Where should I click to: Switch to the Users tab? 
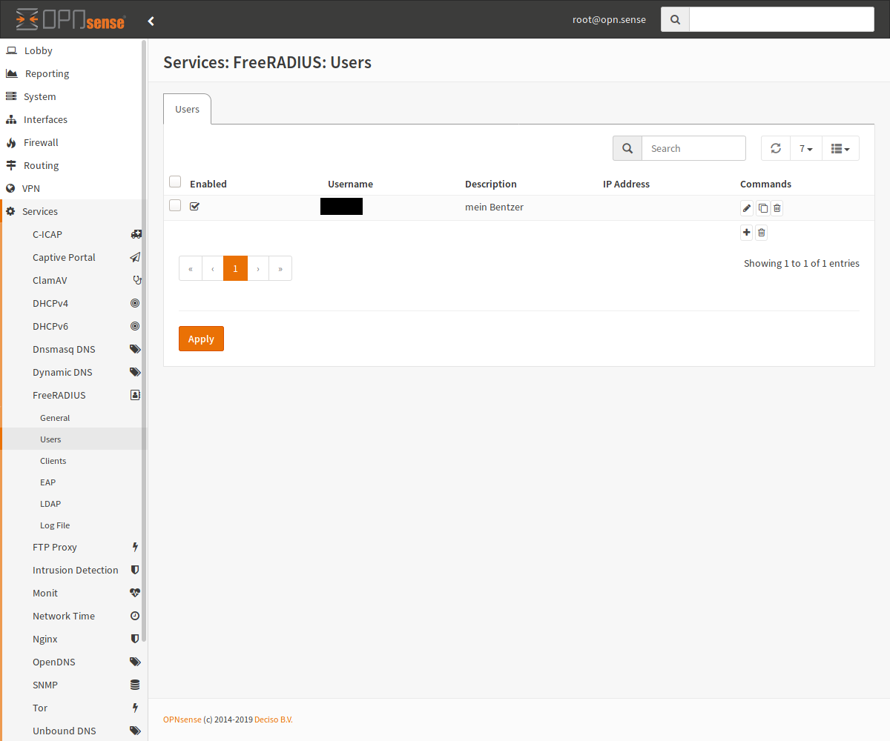coord(187,109)
